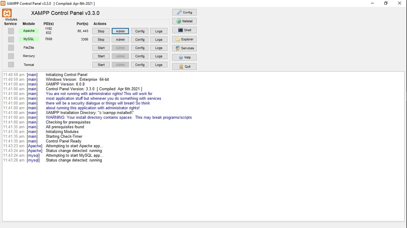Toggle the MySQL service checkbox
This screenshot has width=407, height=228.
pos(11,40)
